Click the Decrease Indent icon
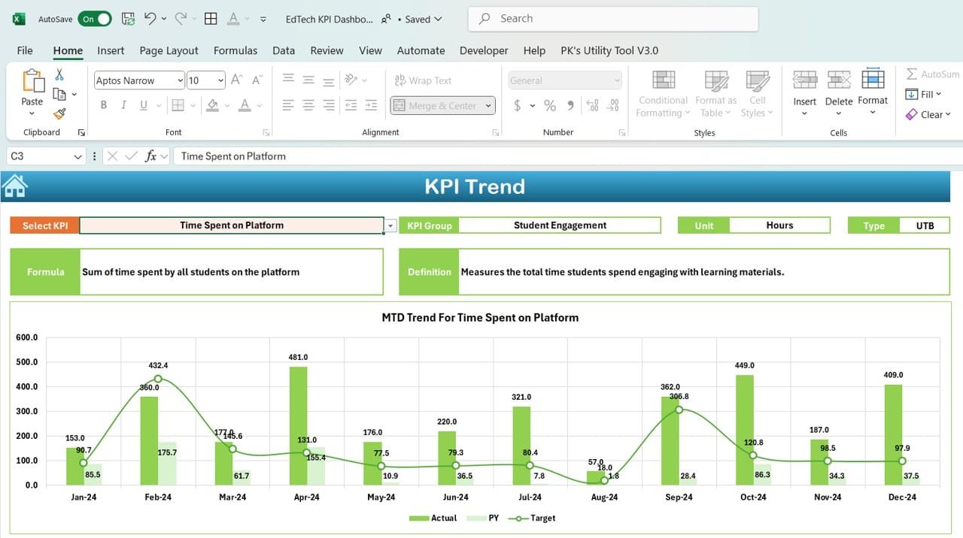 pyautogui.click(x=350, y=105)
